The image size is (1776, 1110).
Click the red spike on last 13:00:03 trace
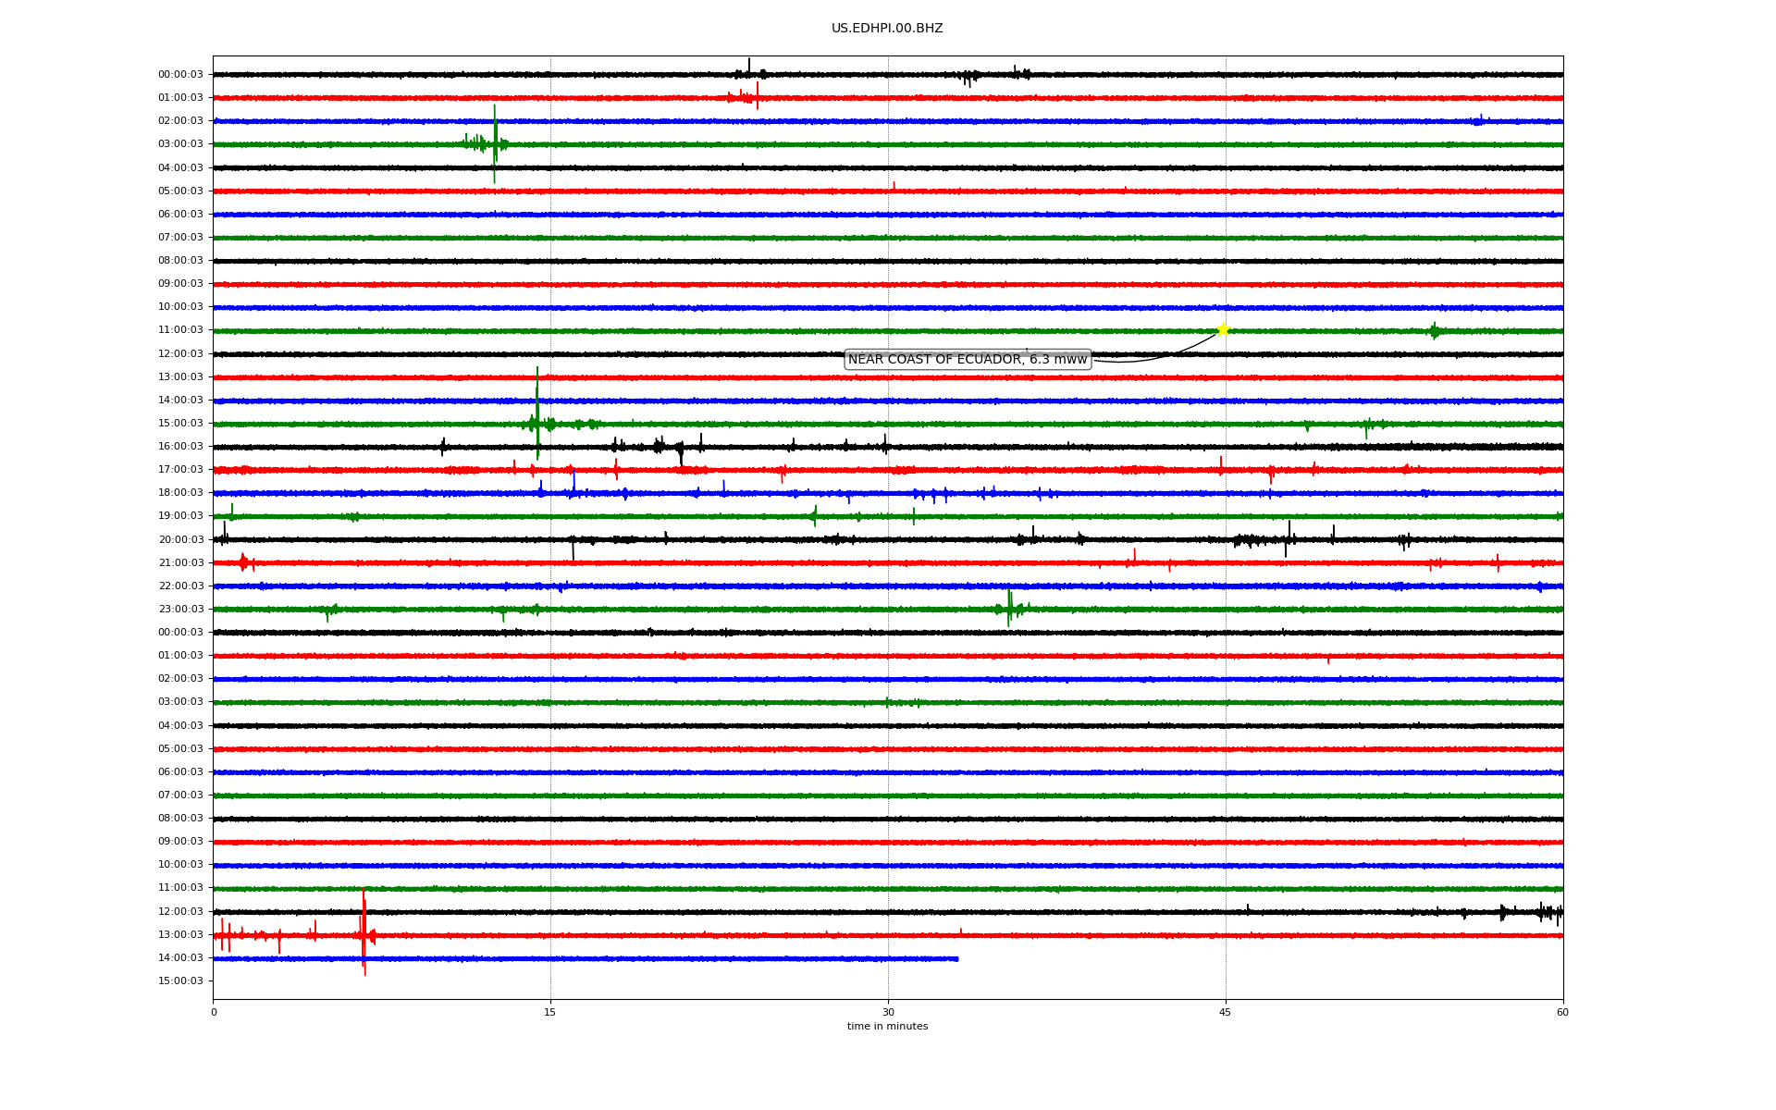coord(364,931)
